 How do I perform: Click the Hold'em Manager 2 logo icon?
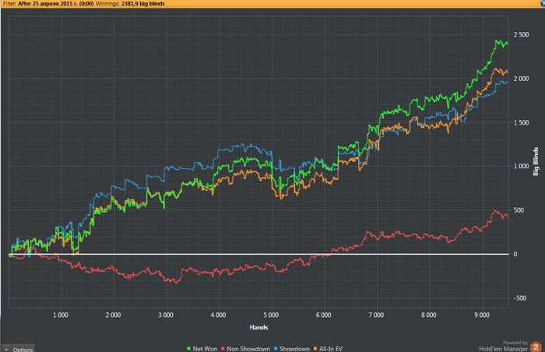(536, 347)
